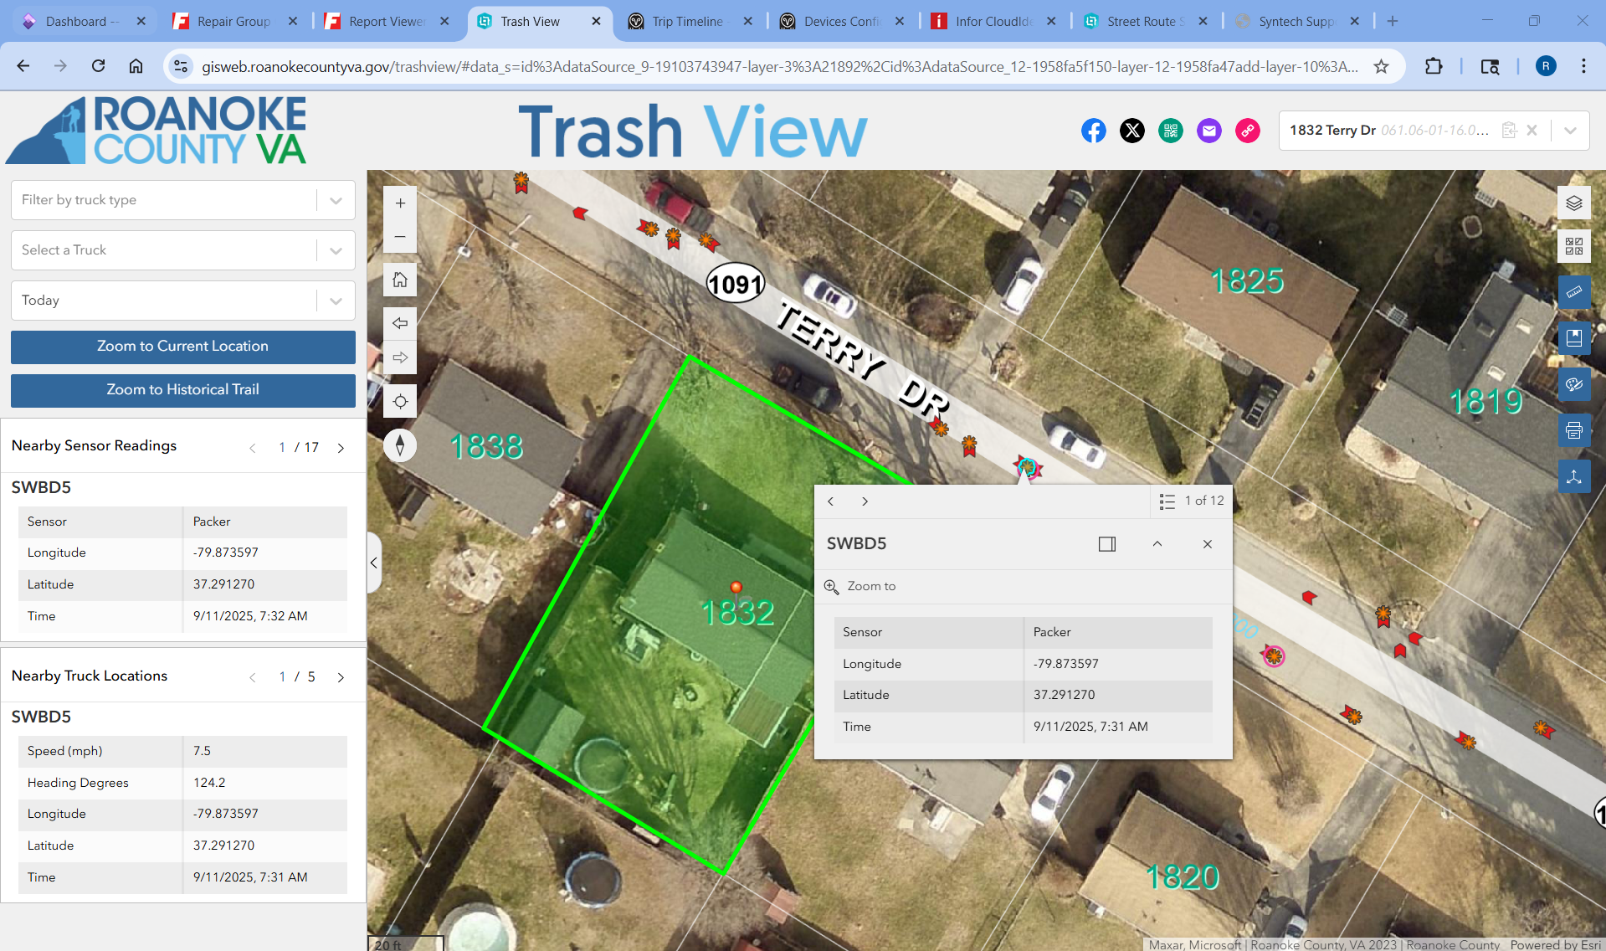Open a new browser tab
Viewport: 1606px width, 951px height.
point(1393,21)
